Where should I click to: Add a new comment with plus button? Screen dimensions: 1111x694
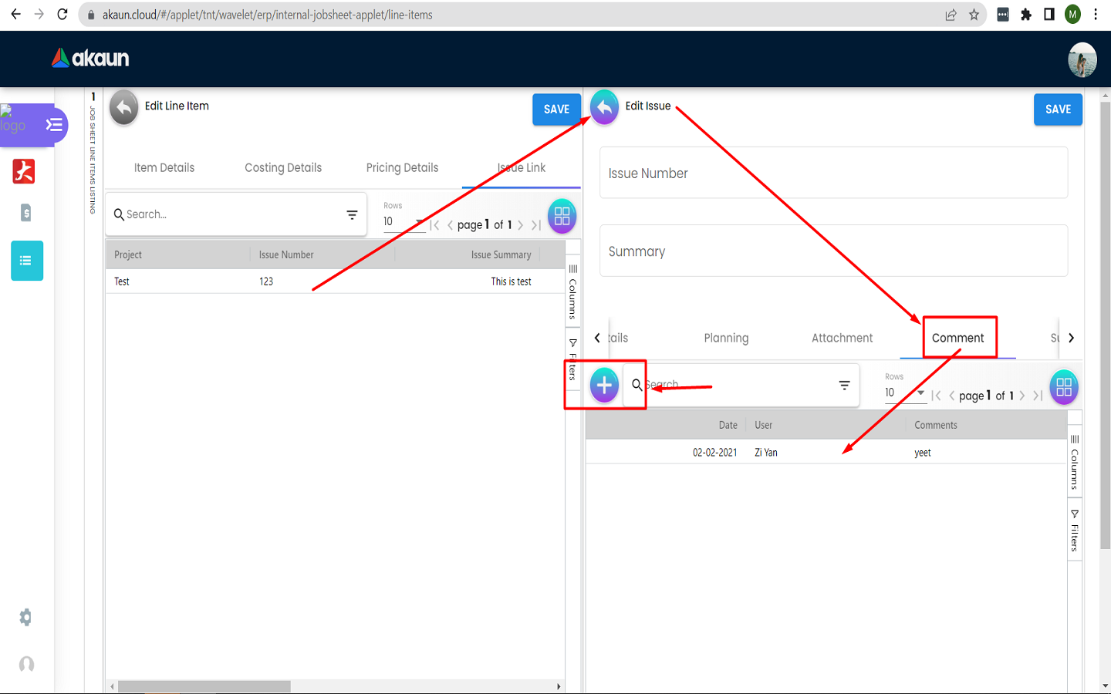604,385
